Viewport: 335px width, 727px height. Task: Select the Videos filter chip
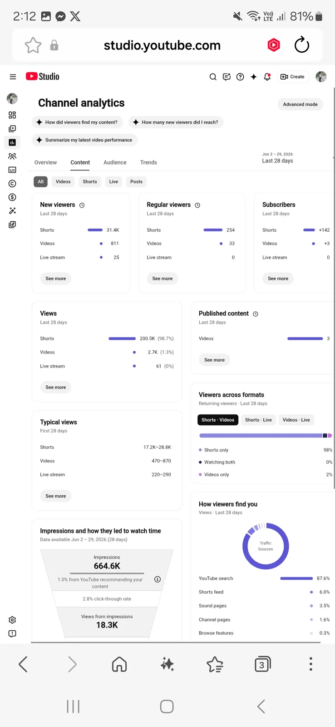pyautogui.click(x=63, y=182)
